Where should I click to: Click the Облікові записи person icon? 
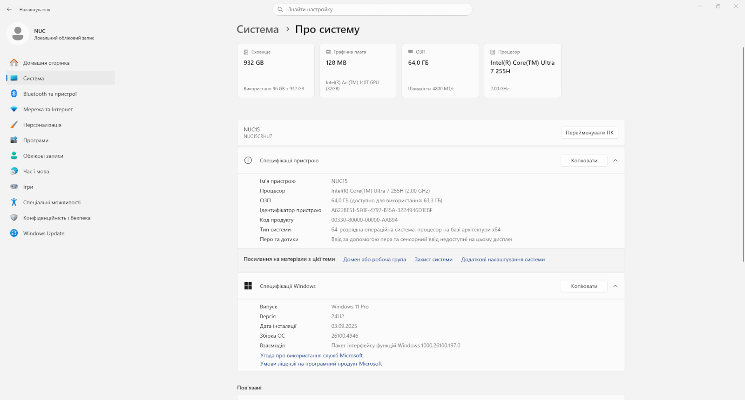14,156
